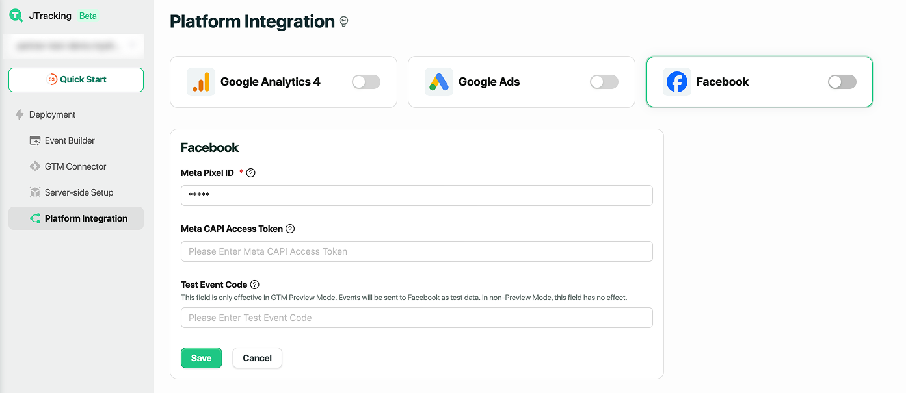906x393 pixels.
Task: Toggle the Facebook integration switch
Action: pos(842,82)
